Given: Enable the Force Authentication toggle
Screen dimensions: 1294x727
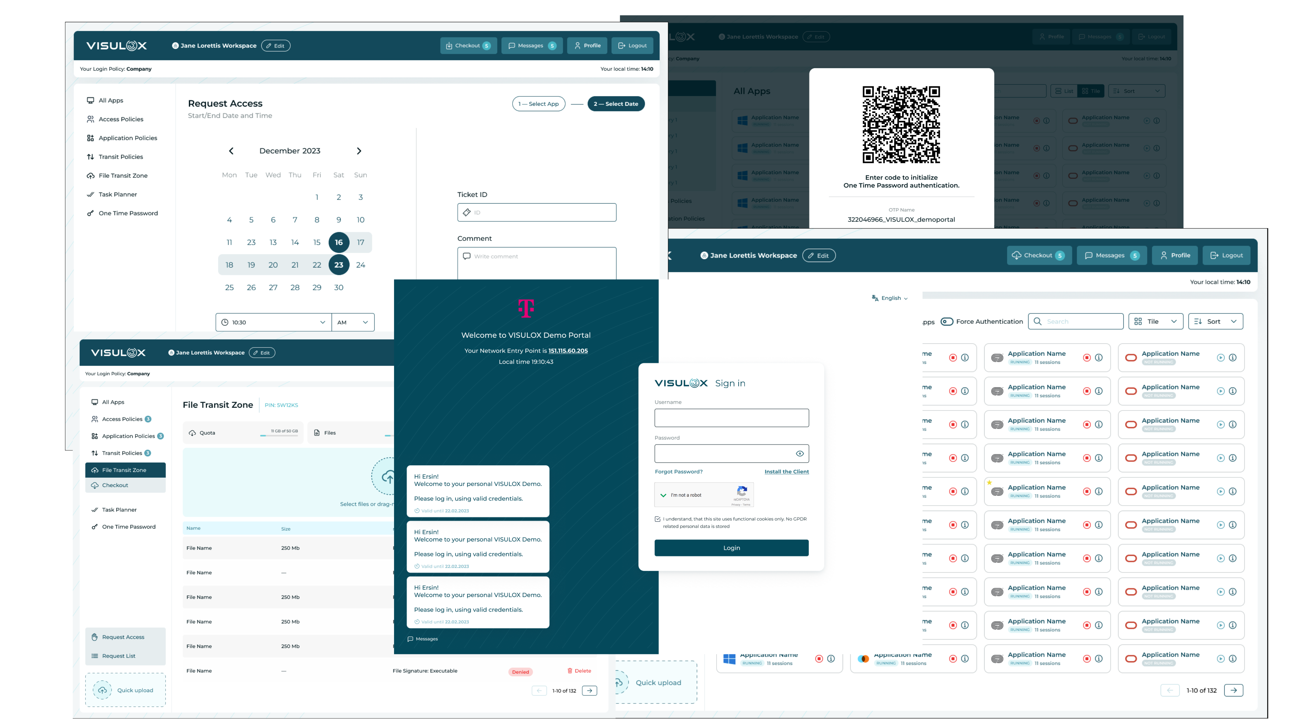Looking at the screenshot, I should (x=947, y=321).
